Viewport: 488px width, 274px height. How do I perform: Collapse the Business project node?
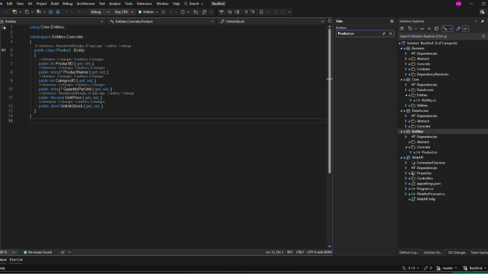pos(402,49)
